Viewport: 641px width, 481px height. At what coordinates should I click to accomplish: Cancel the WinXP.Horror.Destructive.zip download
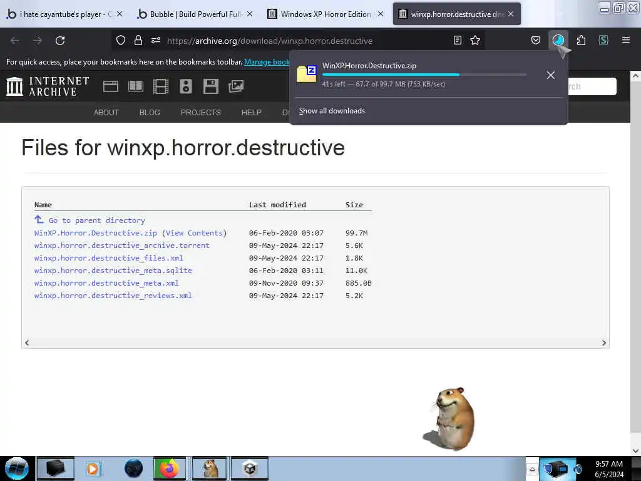tap(551, 75)
